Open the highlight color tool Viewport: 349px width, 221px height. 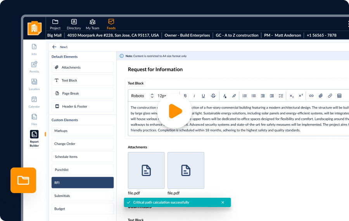[x=234, y=96]
